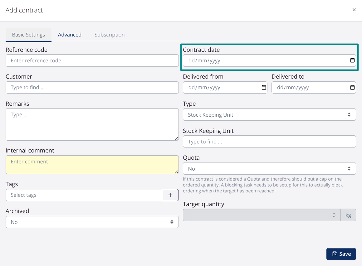Expand the Archived dropdown
The width and height of the screenshot is (362, 266).
[92, 222]
